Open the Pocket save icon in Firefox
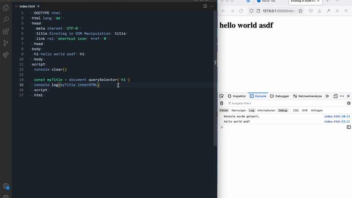 (x=311, y=11)
